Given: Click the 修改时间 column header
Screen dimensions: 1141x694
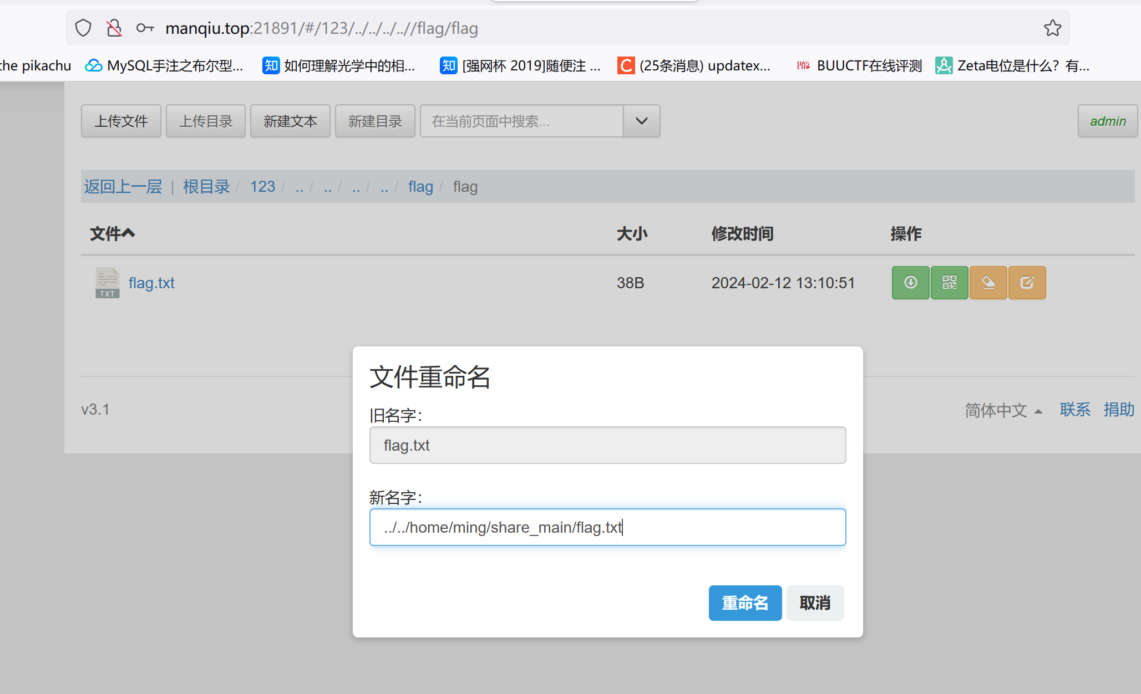Looking at the screenshot, I should coord(742,233).
